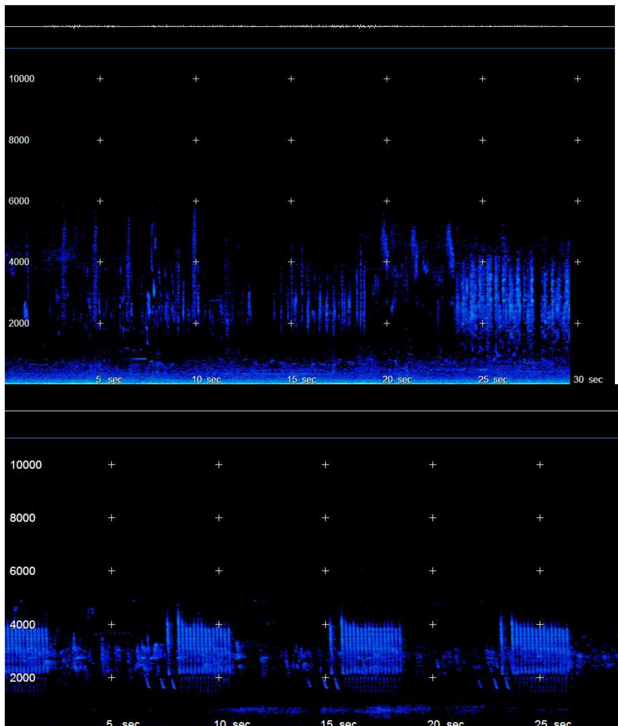Pick the 6000 label in upper spectrogram
Image resolution: width=618 pixels, height=726 pixels.
(19, 201)
